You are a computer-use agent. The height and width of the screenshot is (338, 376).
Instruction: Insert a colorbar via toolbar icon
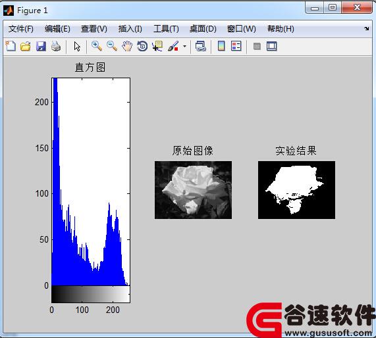click(x=221, y=46)
